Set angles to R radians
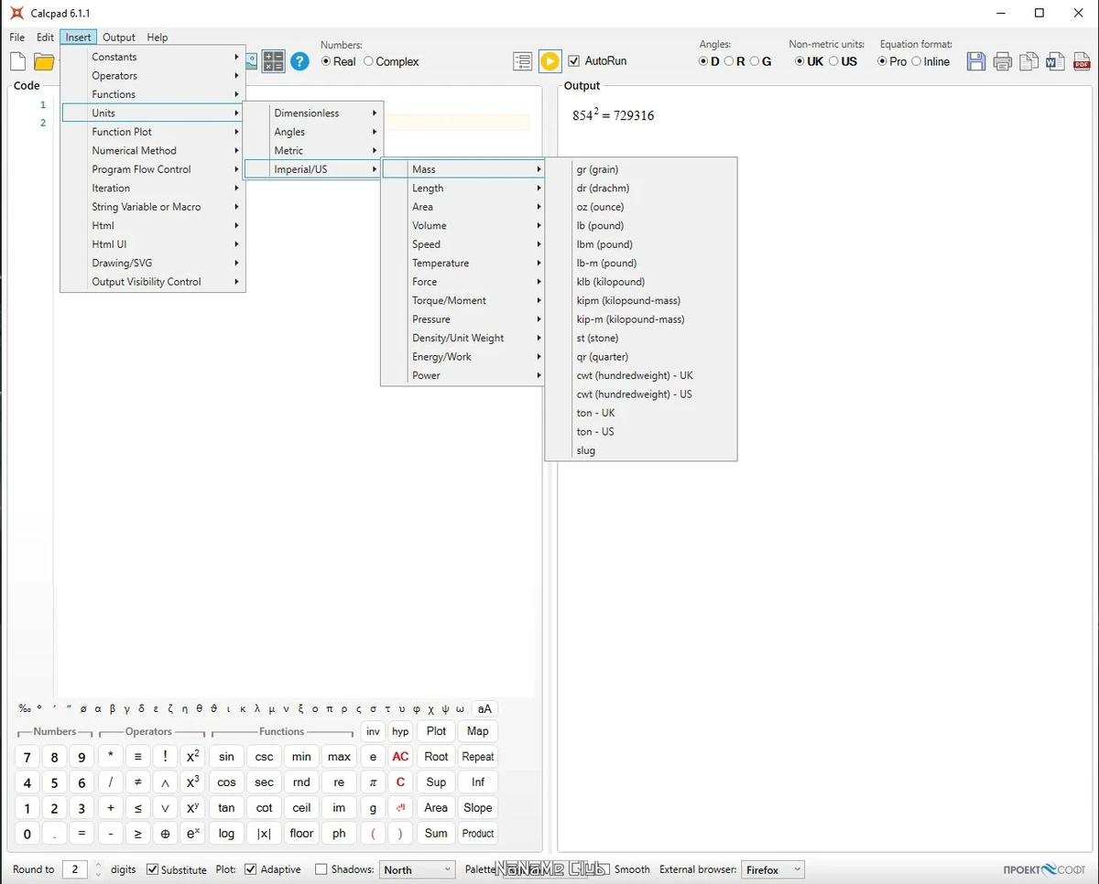 [x=734, y=61]
